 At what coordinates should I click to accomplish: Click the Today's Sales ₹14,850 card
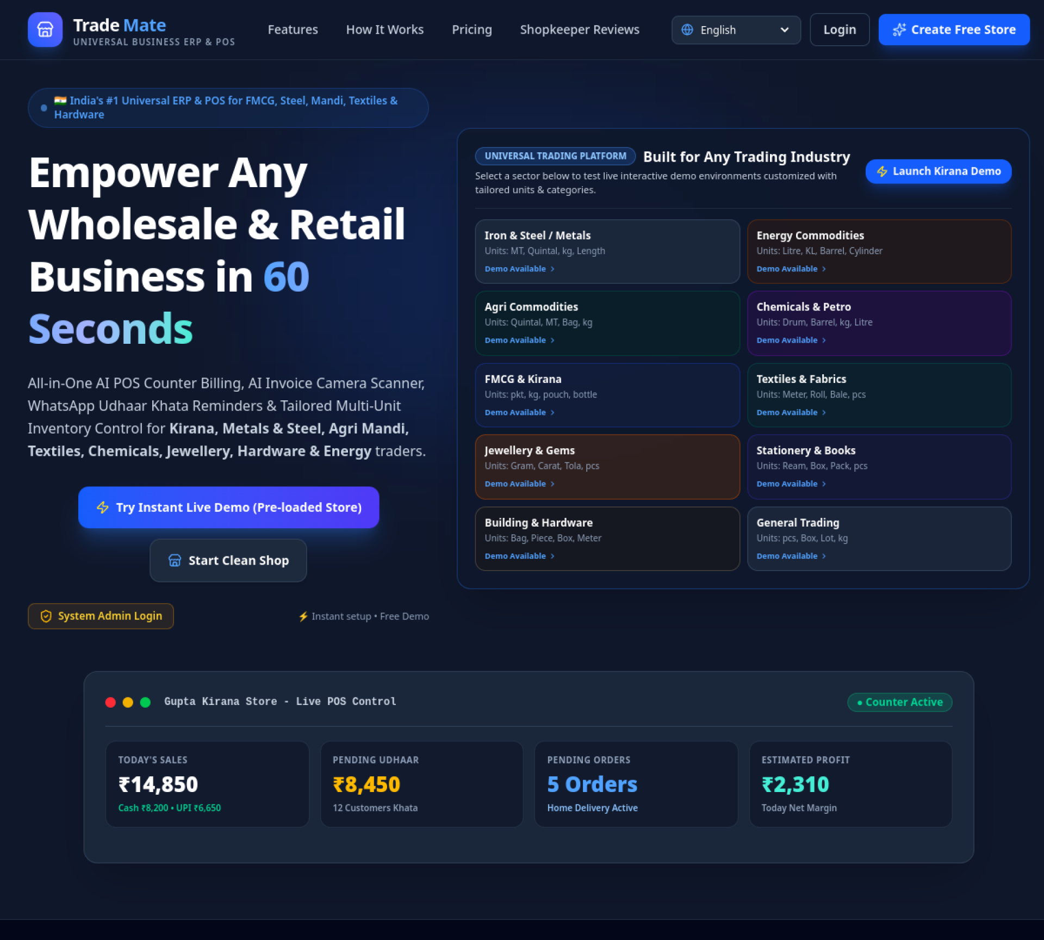(x=207, y=784)
